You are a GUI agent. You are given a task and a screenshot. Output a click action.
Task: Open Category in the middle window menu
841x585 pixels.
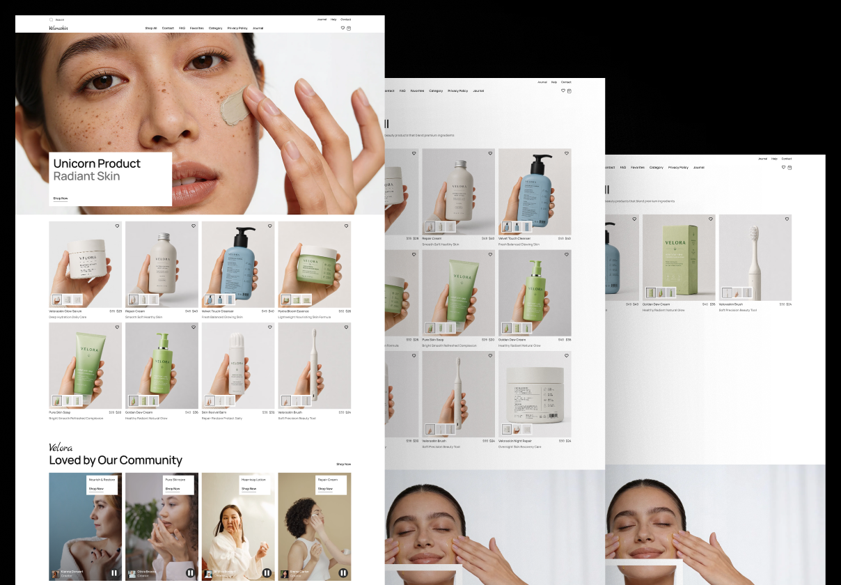436,91
